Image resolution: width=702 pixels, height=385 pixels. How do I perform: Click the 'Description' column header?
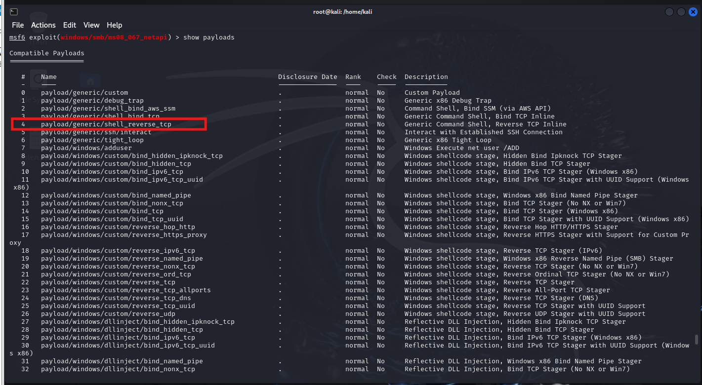tap(426, 77)
